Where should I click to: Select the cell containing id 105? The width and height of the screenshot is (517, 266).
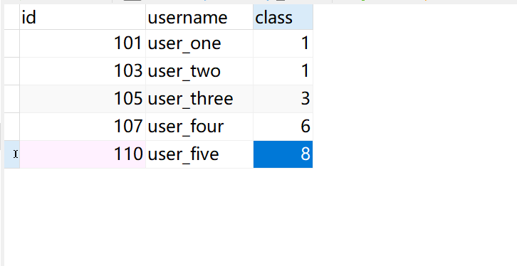coord(83,99)
